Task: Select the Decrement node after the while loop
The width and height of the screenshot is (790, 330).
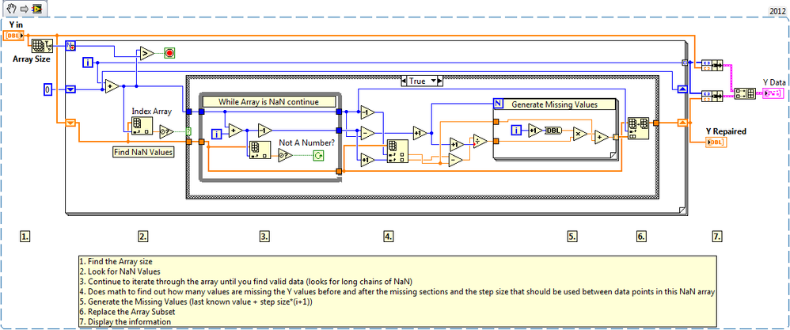Action: point(367,111)
